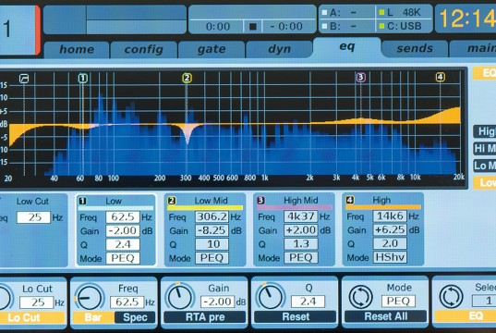Click the bottom Gain encoder value -2.00
This screenshot has width=496, height=333.
217,302
